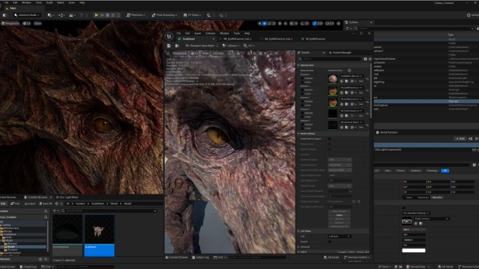
Task: Open the Add content quick-add dropdown icon
Action: coord(51,15)
